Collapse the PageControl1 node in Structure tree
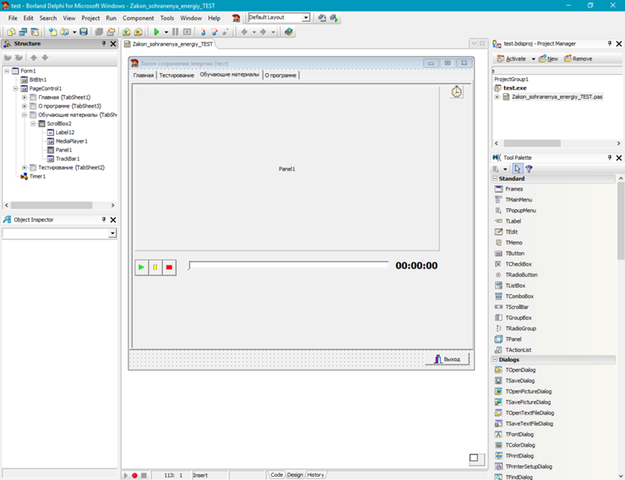 [16, 89]
